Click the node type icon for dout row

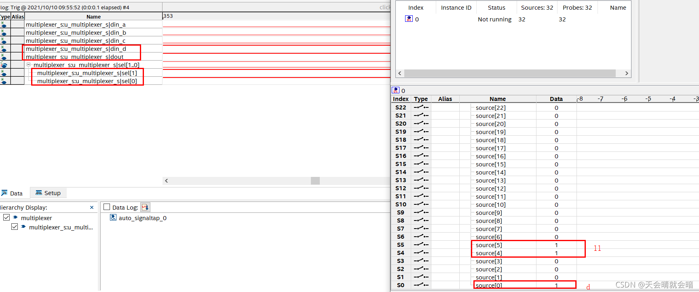tap(4, 57)
